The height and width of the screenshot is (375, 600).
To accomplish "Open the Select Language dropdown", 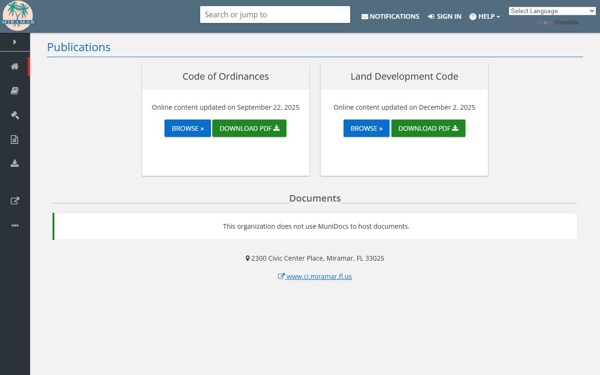I will click(x=552, y=11).
